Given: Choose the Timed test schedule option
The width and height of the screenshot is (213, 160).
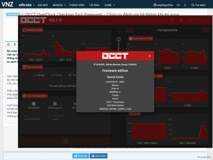Looking at the screenshot, I should [x=57, y=75].
